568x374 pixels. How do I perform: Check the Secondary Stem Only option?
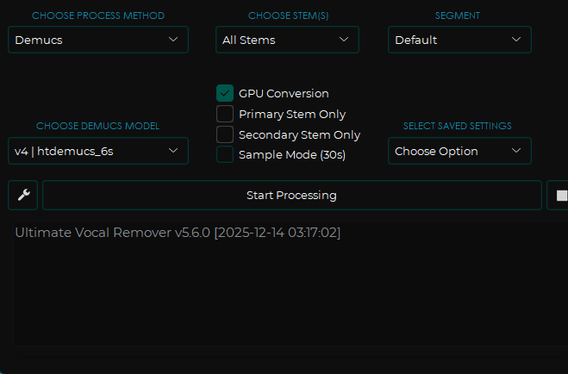(x=225, y=134)
